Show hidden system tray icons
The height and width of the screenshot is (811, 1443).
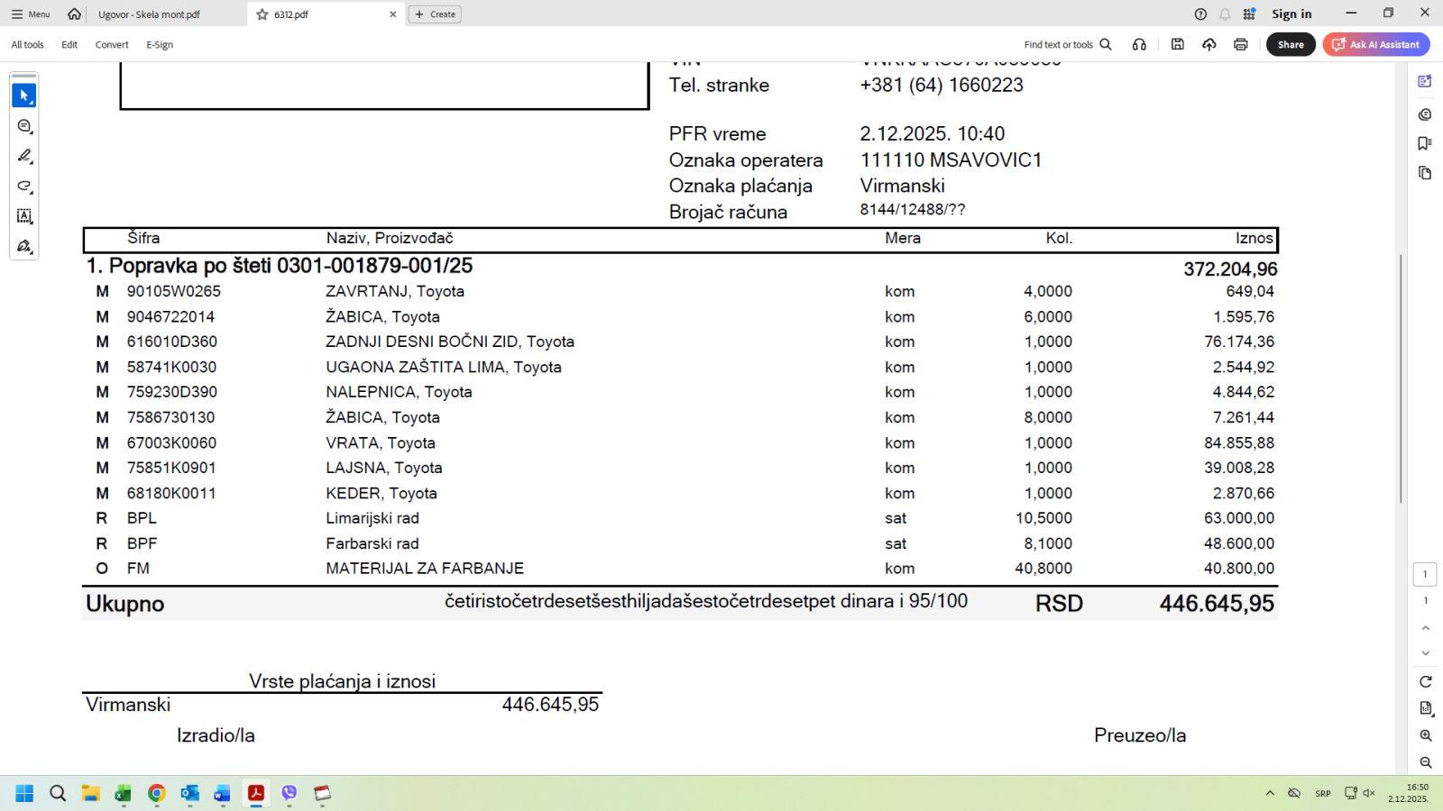pyautogui.click(x=1270, y=793)
